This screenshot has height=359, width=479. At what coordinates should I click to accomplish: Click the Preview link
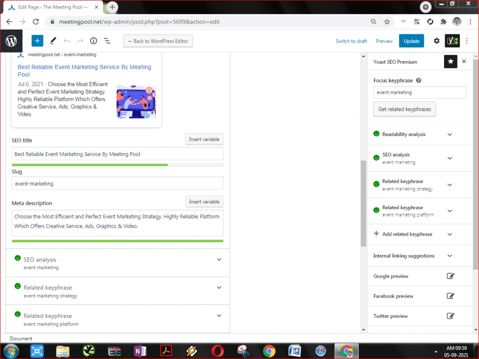point(384,41)
